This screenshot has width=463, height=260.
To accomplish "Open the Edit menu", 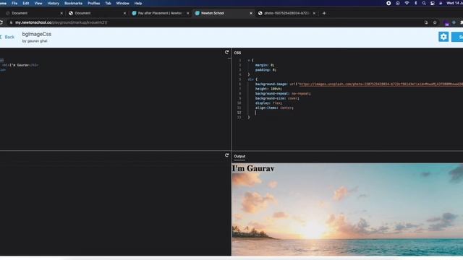I will [26, 3].
